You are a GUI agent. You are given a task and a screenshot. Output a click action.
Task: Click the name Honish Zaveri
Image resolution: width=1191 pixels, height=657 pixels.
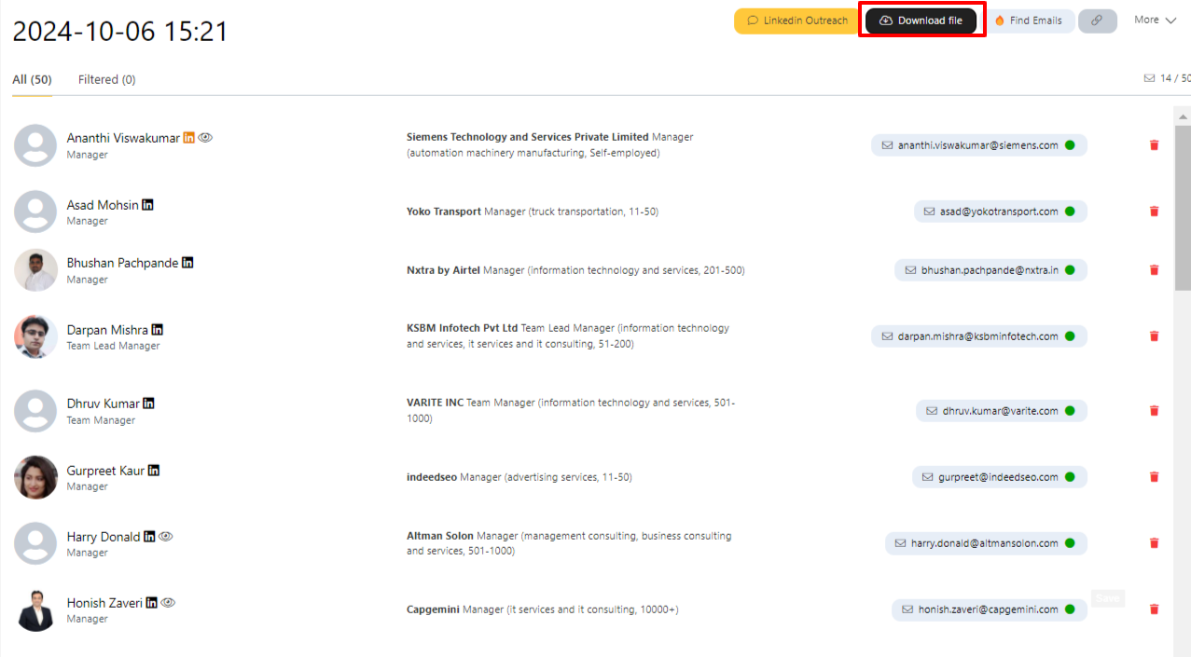(x=104, y=603)
